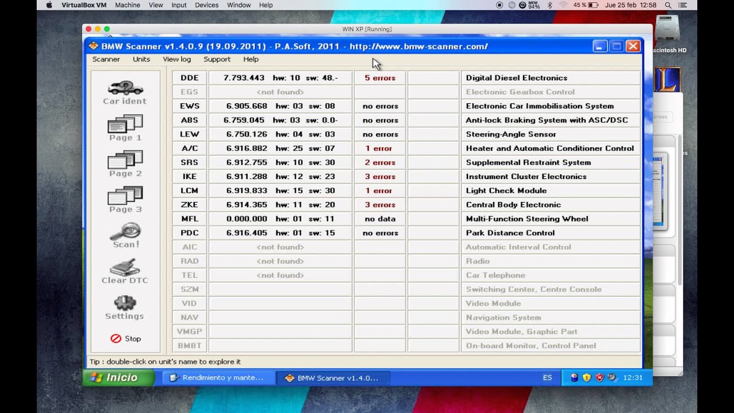Screen dimensions: 734x413
Task: Start a scan with Scan! icon
Action: tap(125, 235)
